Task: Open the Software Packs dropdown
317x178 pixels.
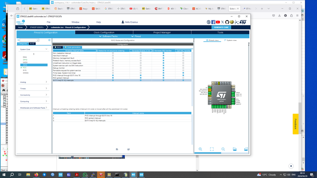Action: click(108, 36)
